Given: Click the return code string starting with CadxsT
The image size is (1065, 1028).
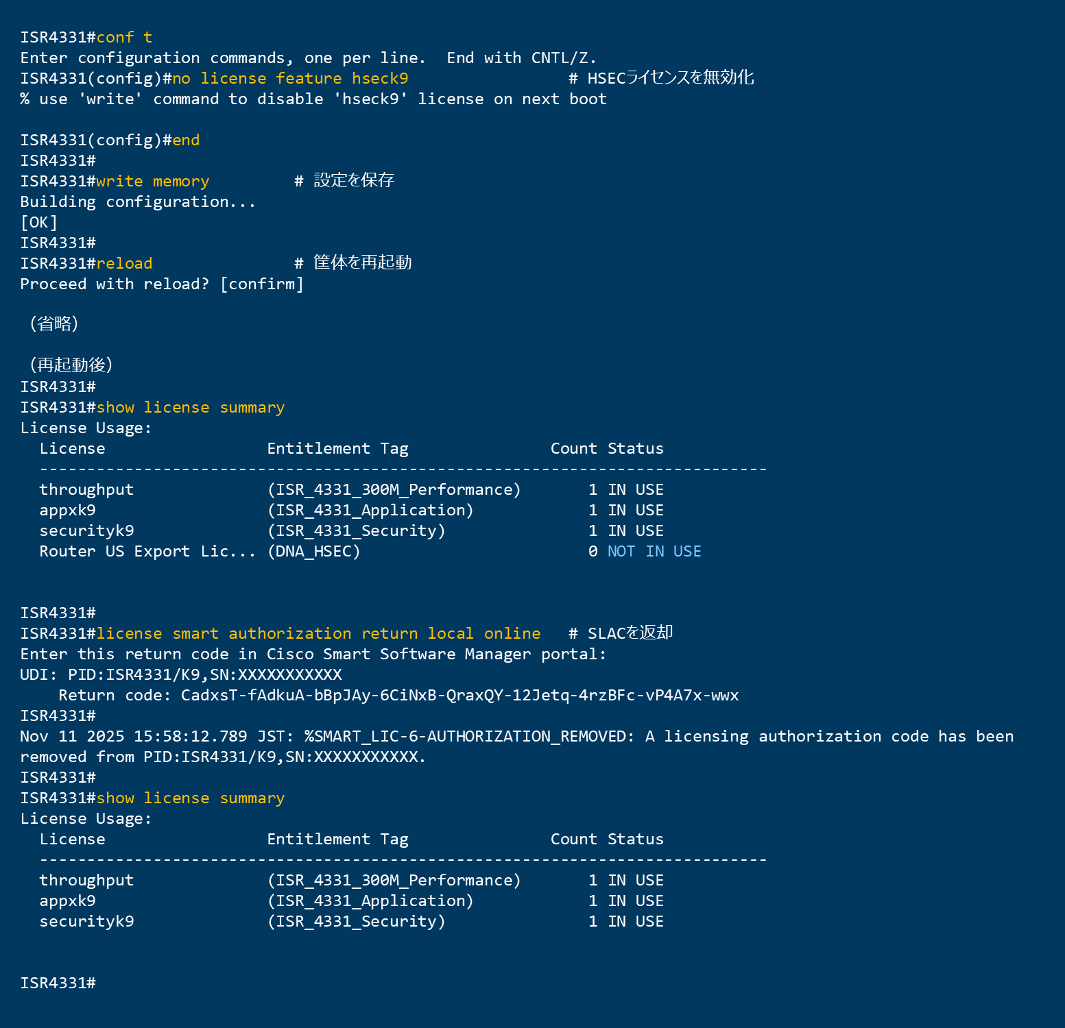Looking at the screenshot, I should (459, 696).
